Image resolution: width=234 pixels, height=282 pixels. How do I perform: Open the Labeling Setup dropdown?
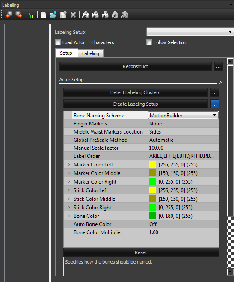190,32
